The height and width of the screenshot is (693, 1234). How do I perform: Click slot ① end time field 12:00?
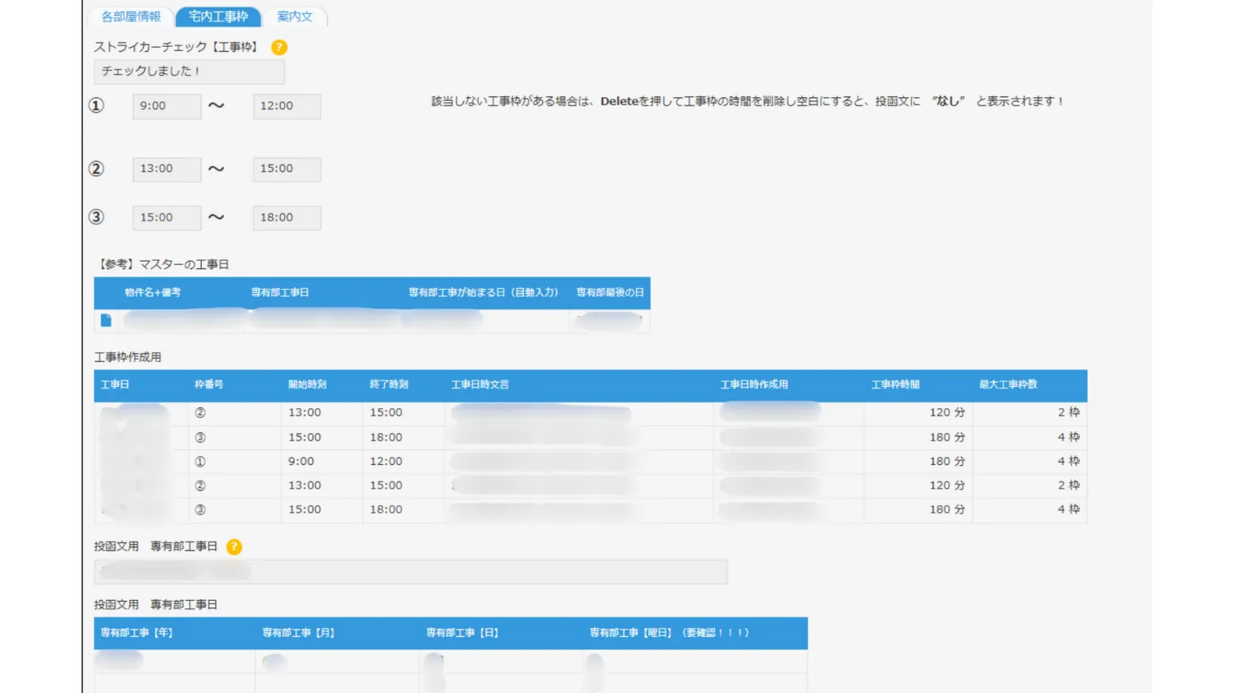pos(287,106)
